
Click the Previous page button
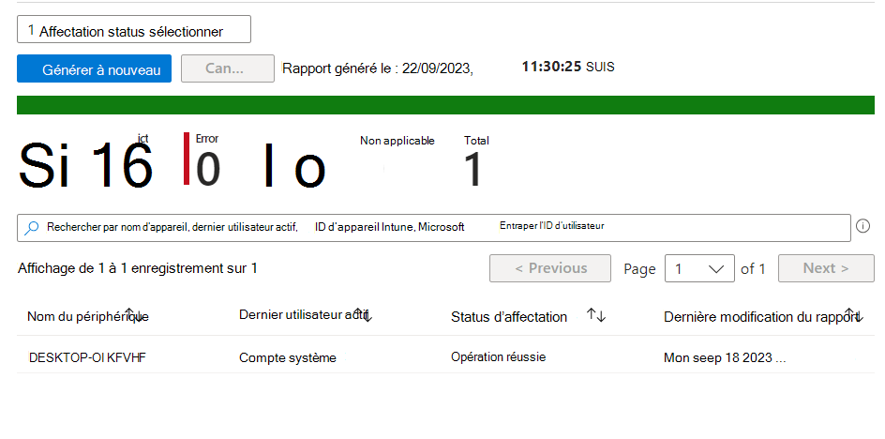[x=550, y=268]
